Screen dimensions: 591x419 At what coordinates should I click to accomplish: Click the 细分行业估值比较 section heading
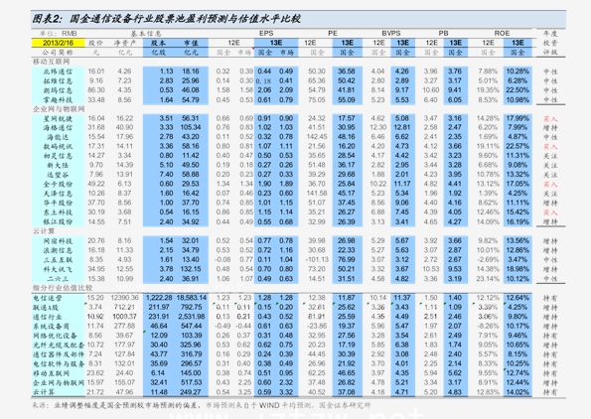[63, 288]
